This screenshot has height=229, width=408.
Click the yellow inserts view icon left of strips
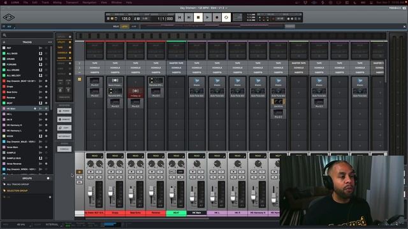[x=79, y=79]
